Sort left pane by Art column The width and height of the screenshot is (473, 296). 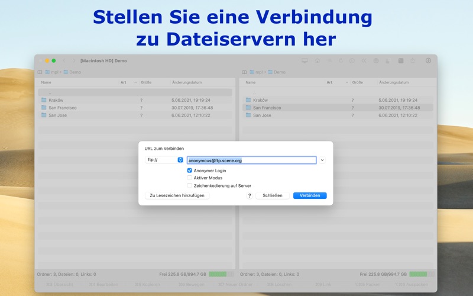point(124,82)
